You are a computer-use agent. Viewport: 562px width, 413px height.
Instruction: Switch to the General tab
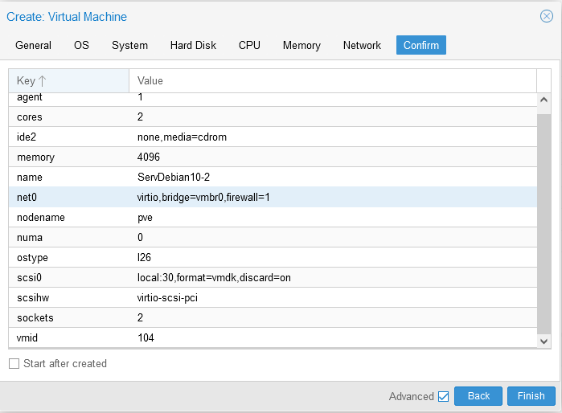pos(34,46)
